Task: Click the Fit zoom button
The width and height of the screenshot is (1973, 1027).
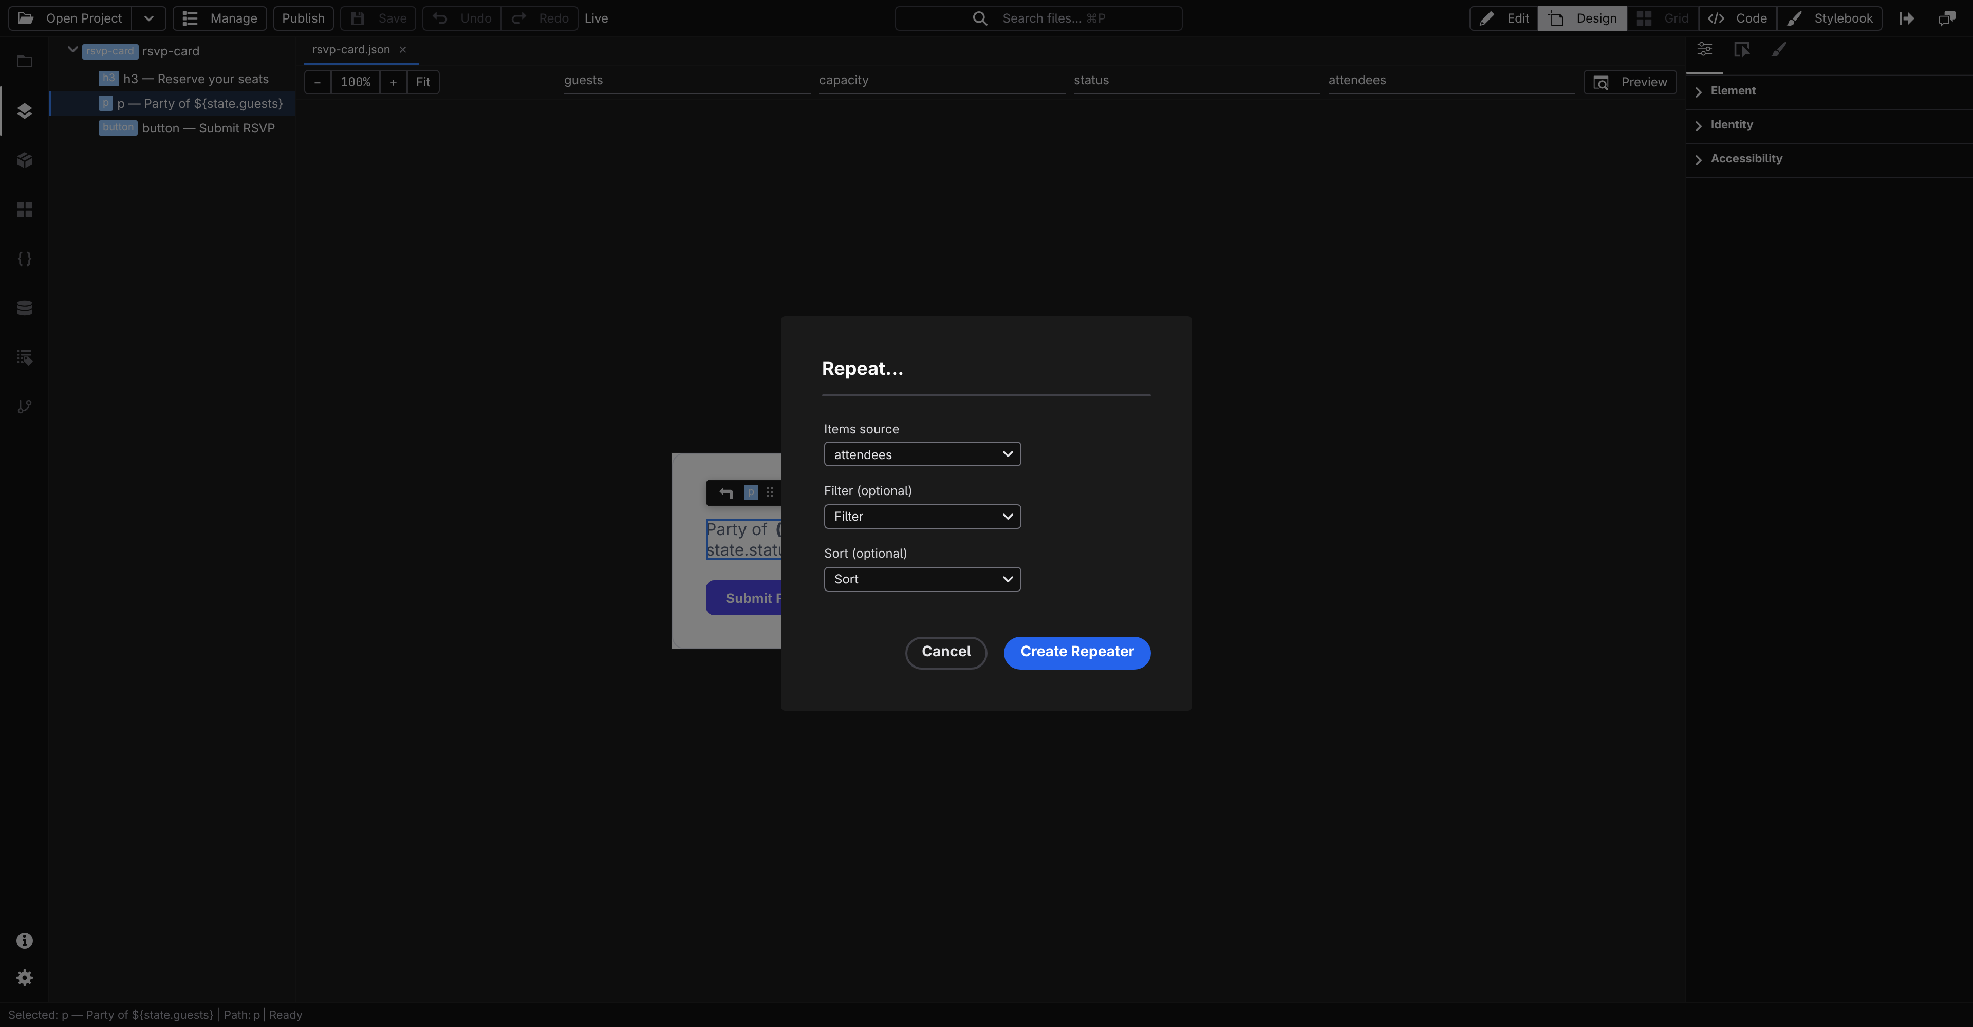Action: 423,82
